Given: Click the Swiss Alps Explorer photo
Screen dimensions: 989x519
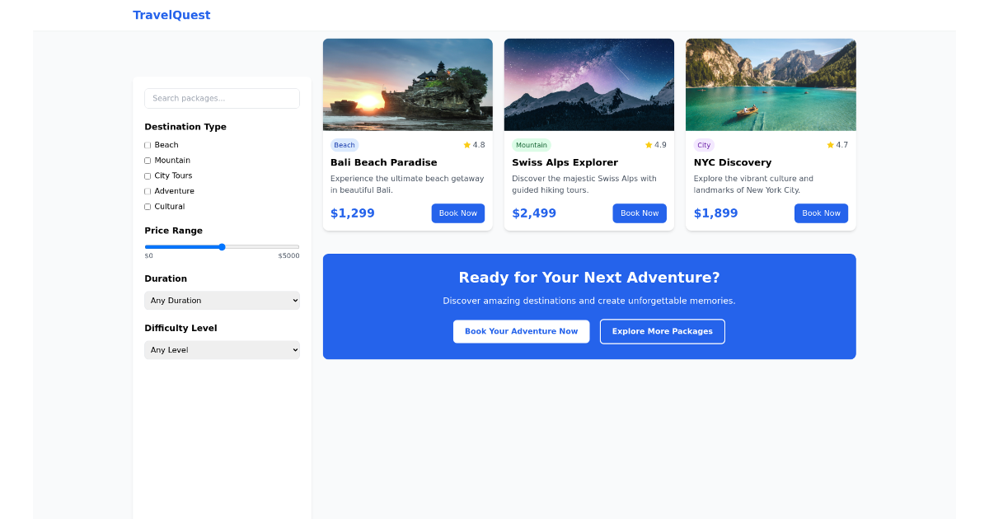Looking at the screenshot, I should 588,84.
